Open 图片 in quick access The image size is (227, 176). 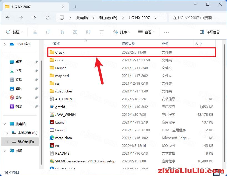pos(19,88)
